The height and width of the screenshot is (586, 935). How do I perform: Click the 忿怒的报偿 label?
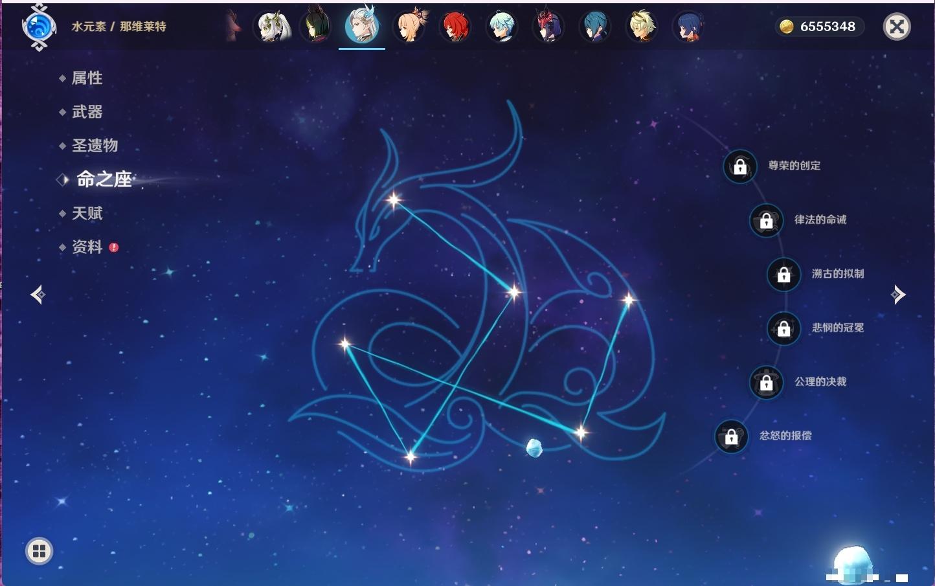point(785,435)
